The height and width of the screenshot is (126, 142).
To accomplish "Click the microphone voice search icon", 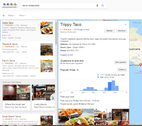I will click(x=97, y=6).
